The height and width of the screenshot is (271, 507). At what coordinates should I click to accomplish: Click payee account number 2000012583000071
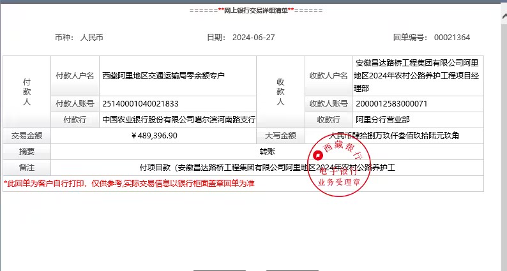pos(391,104)
